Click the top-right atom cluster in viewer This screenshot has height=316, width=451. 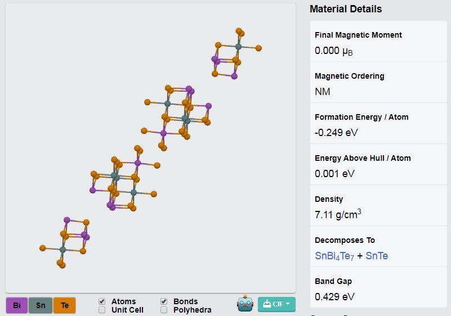coord(235,54)
